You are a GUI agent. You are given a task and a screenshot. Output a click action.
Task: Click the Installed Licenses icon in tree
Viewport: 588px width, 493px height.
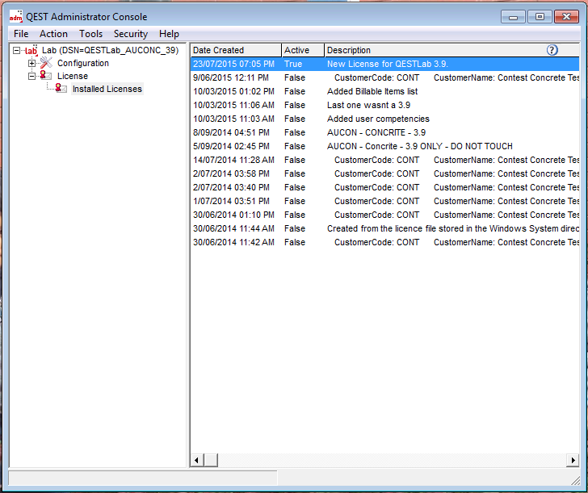tap(61, 89)
